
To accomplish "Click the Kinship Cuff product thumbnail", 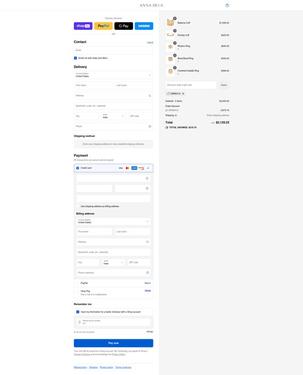I will point(170,35).
